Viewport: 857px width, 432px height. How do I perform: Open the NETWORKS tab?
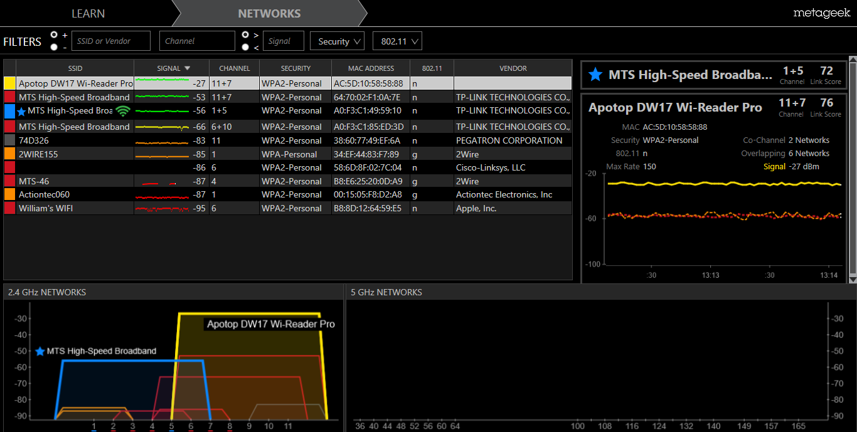(269, 13)
